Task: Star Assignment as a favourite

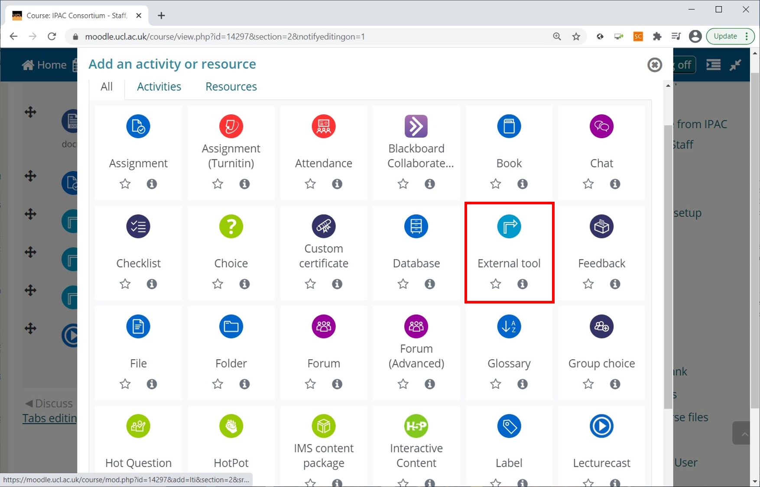Action: tap(125, 184)
